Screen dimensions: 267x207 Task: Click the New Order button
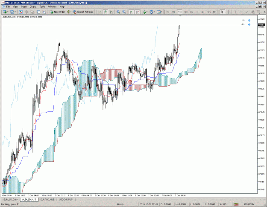point(57,12)
